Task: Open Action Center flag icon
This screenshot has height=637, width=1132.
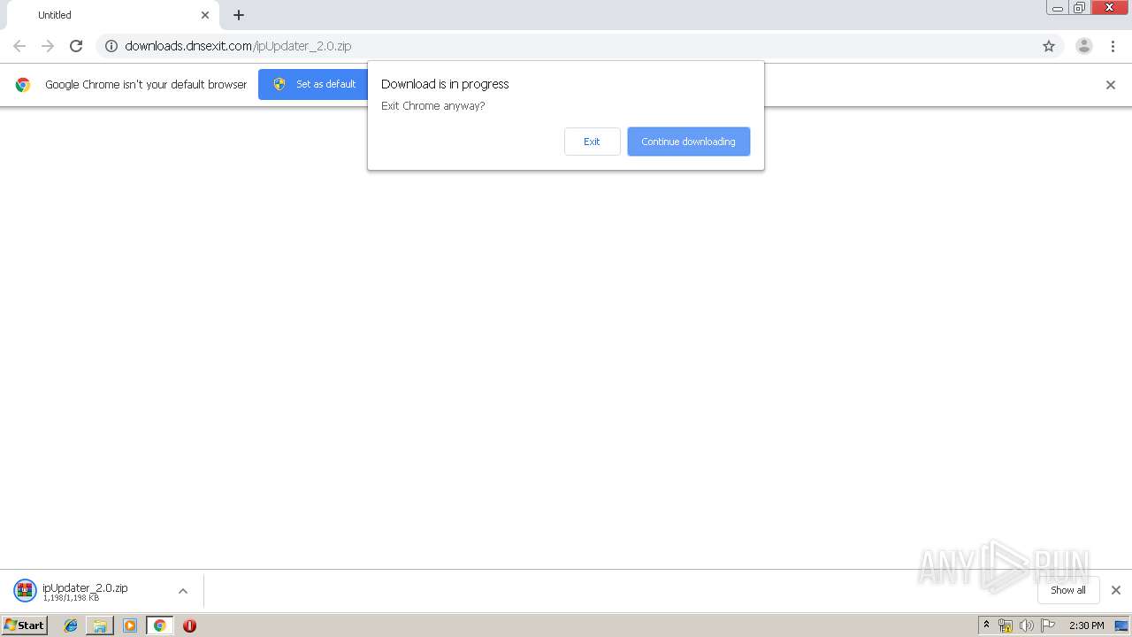Action: 1048,625
